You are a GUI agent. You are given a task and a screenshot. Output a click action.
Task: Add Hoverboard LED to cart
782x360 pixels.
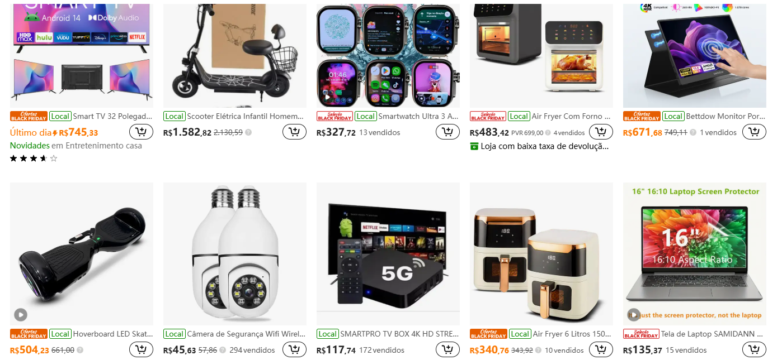pos(141,350)
